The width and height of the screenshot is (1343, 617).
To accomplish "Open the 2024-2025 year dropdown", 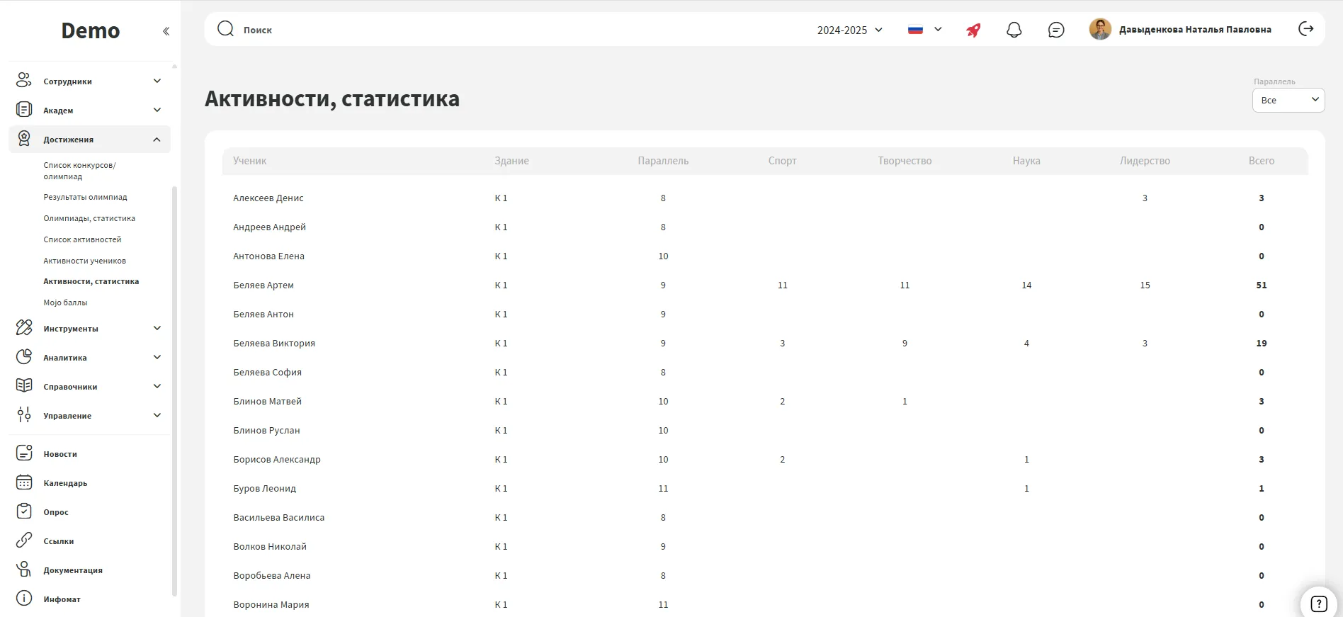I will pos(849,30).
